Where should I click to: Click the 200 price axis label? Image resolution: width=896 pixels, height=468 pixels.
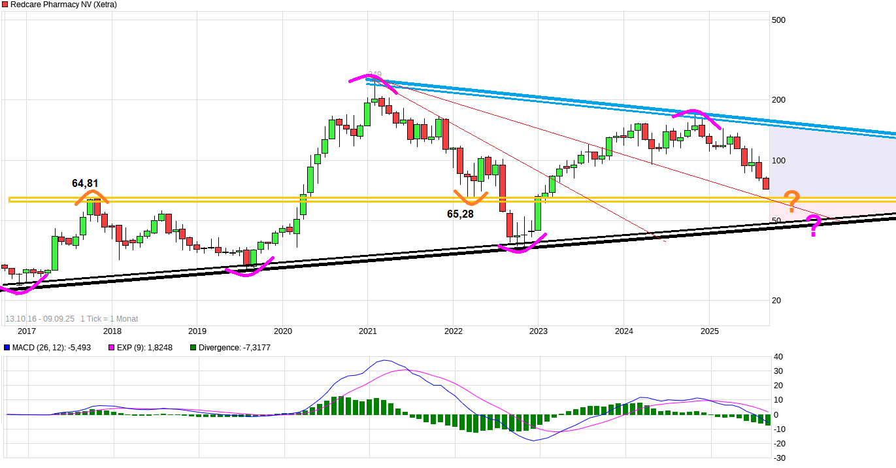pyautogui.click(x=778, y=99)
